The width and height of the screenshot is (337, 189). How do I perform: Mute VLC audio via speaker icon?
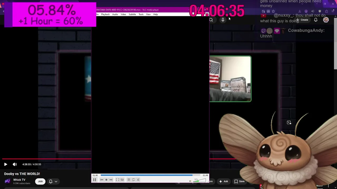190,181
